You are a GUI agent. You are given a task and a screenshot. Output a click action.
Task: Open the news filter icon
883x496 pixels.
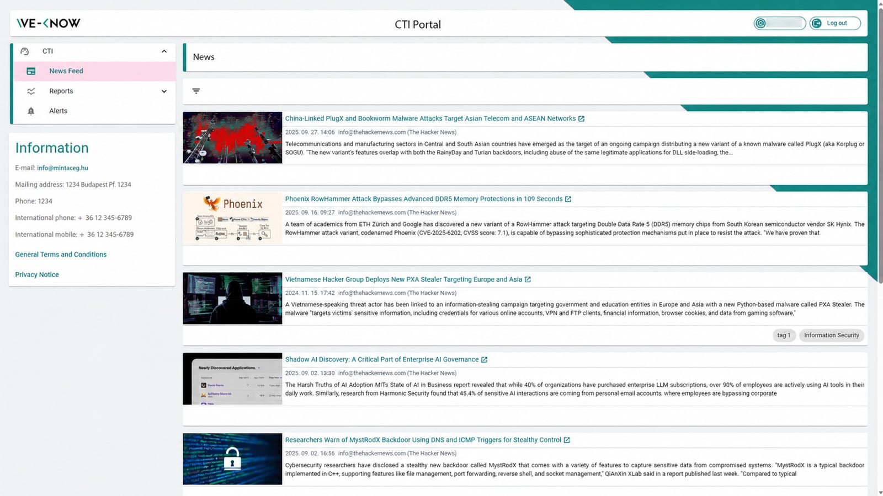coord(196,91)
